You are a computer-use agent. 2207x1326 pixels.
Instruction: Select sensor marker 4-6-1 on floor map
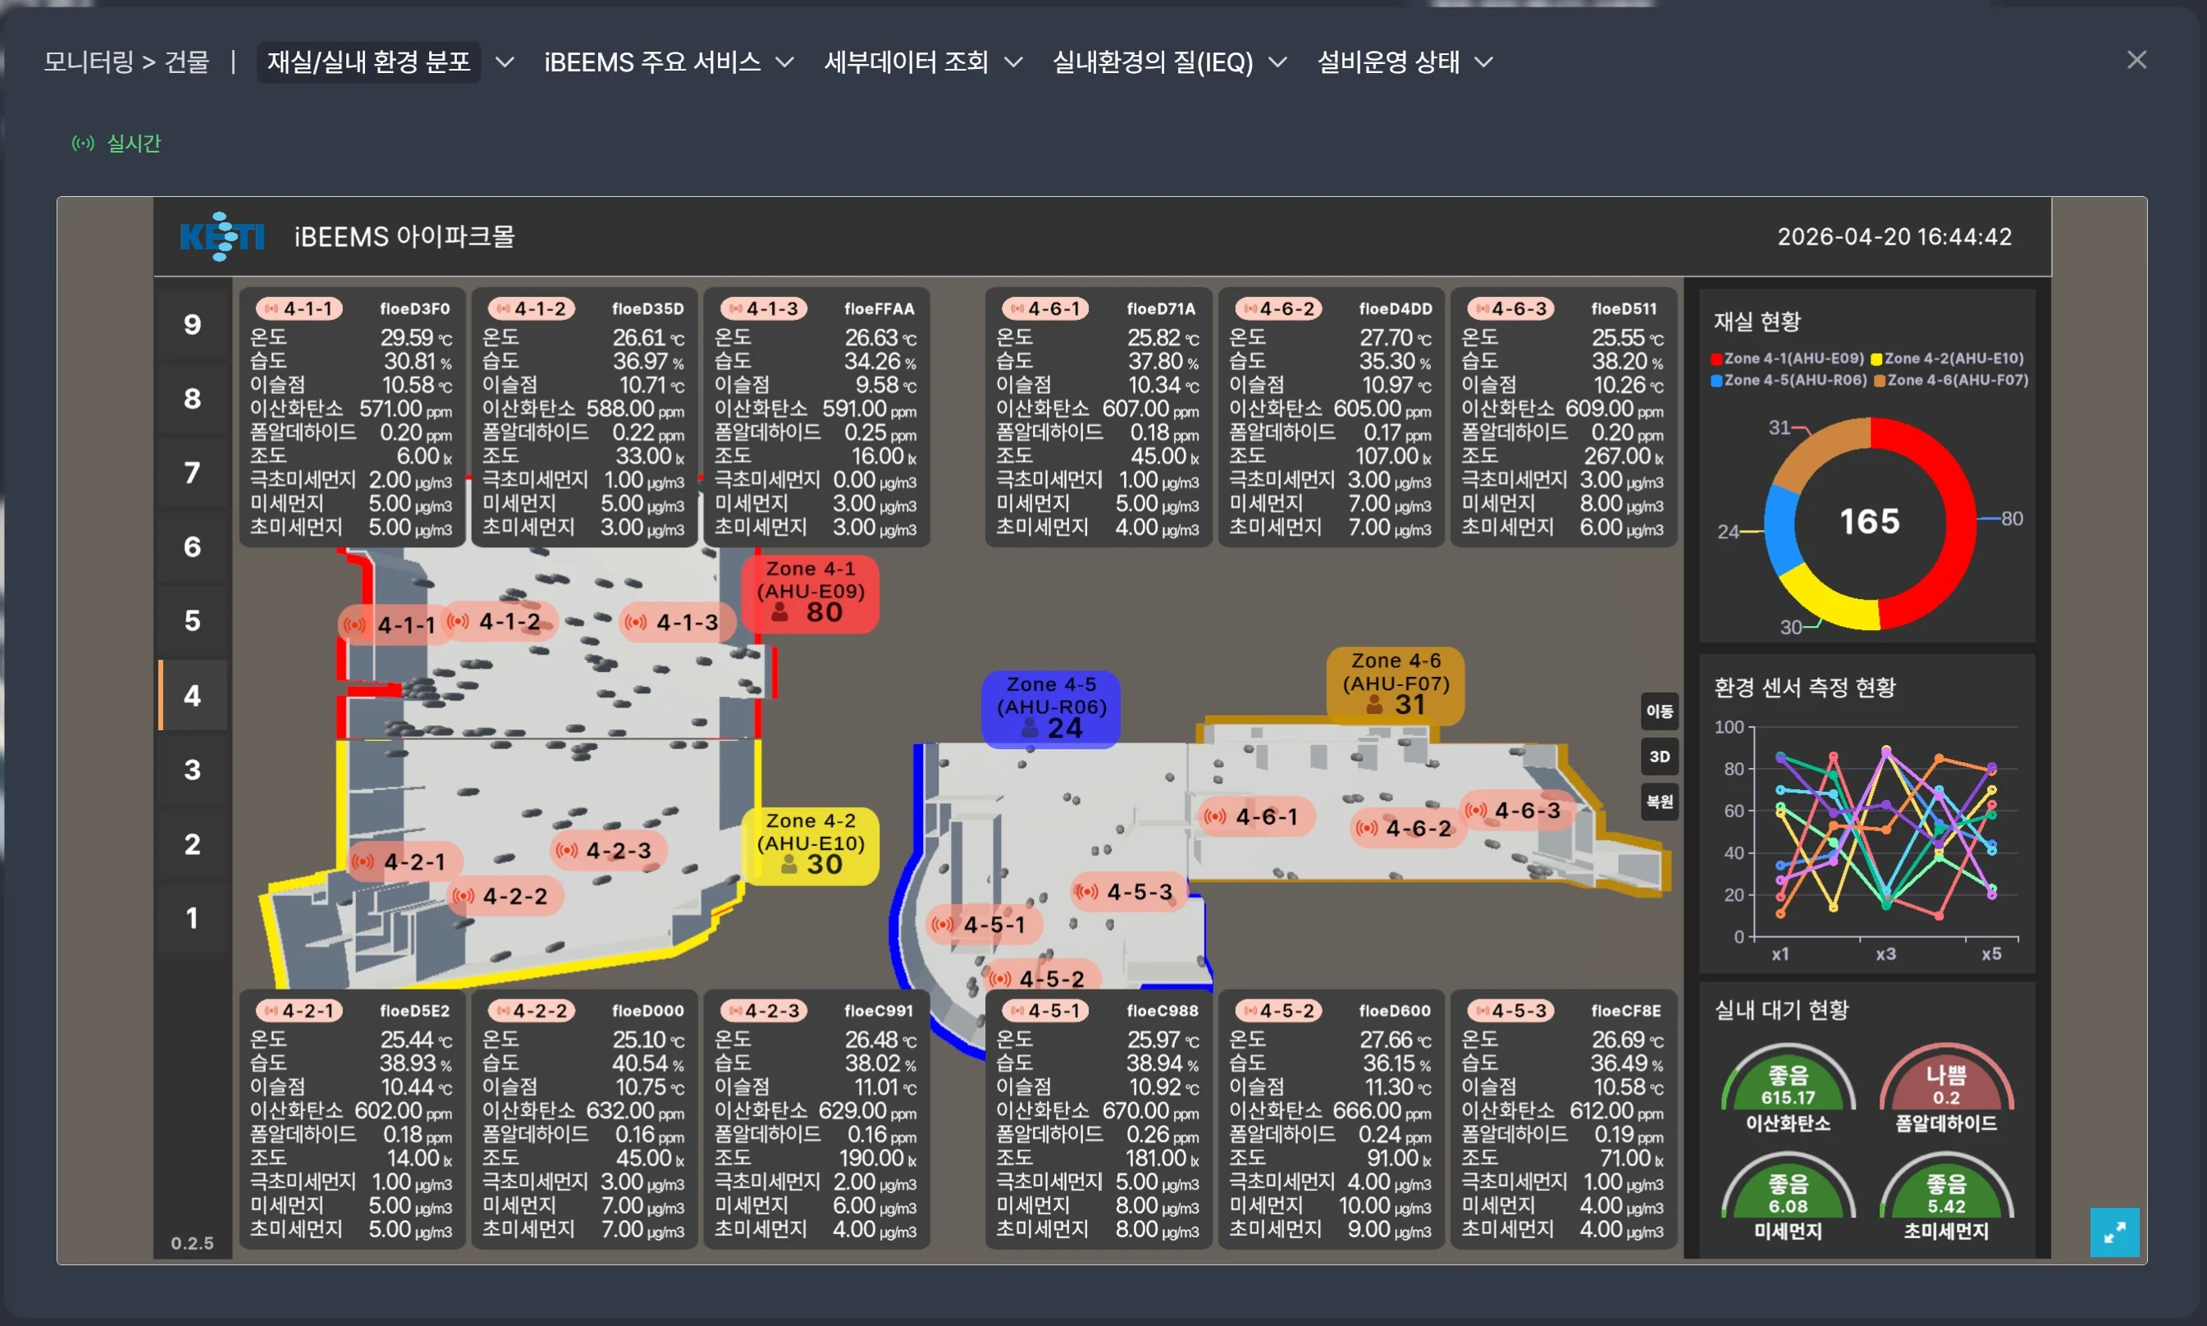coord(1256,816)
